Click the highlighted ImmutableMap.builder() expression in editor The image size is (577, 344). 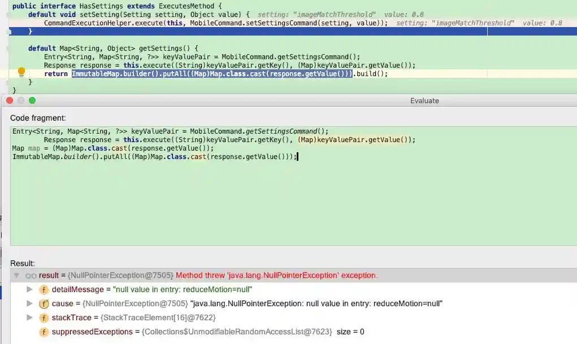coord(212,74)
